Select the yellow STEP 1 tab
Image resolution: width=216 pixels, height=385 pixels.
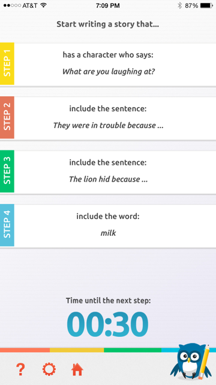pos(7,63)
